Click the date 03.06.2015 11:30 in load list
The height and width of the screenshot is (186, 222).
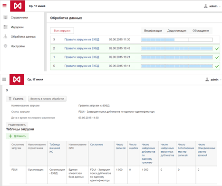coord(120,39)
